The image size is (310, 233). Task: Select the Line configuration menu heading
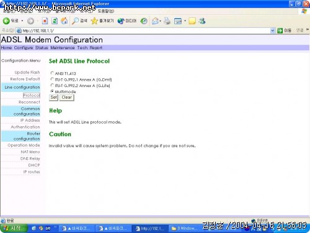[21, 87]
